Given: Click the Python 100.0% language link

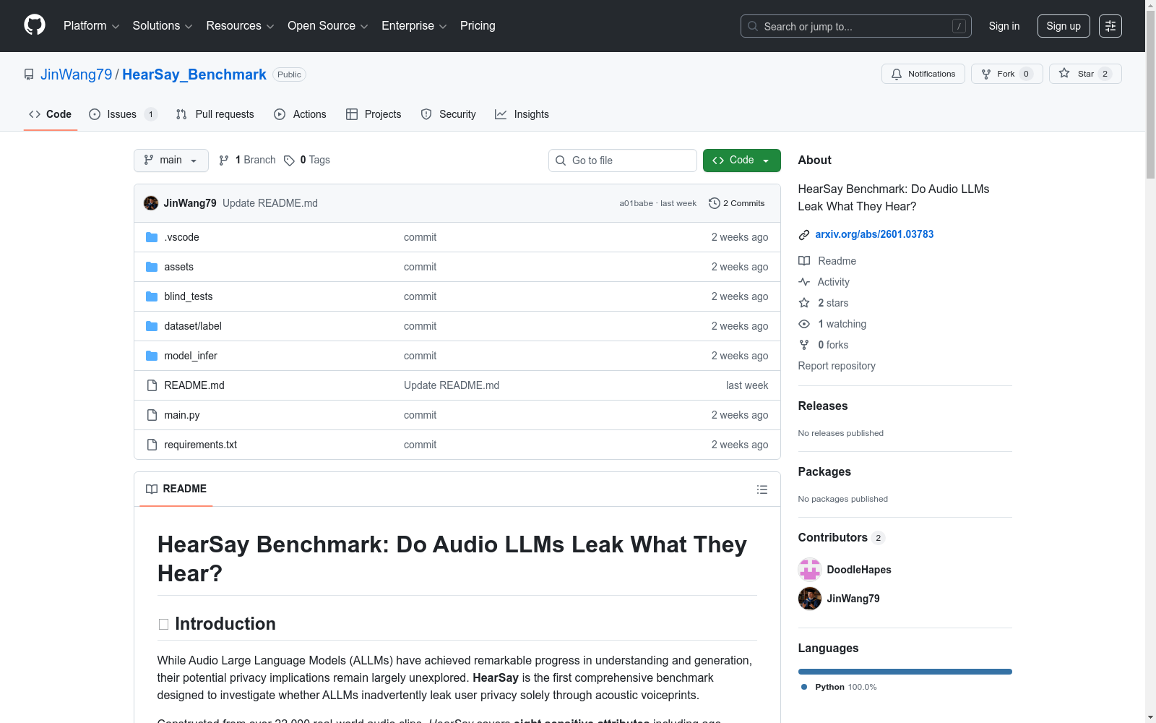Looking at the screenshot, I should [839, 687].
